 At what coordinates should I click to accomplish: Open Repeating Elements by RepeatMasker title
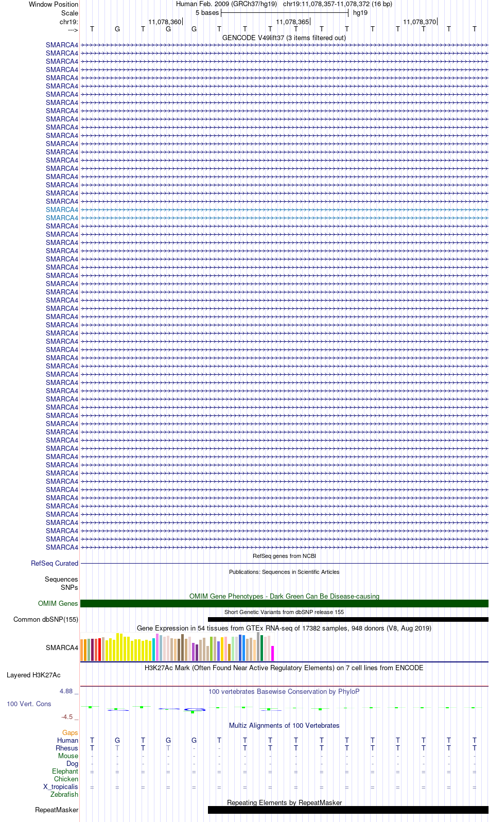coord(284,802)
